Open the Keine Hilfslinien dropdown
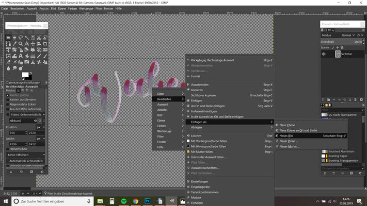The height and width of the screenshot is (206, 367). [x=26, y=154]
